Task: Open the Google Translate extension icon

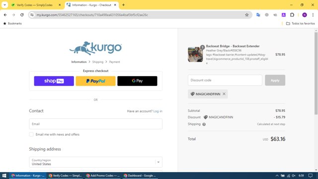Action: pyautogui.click(x=258, y=15)
